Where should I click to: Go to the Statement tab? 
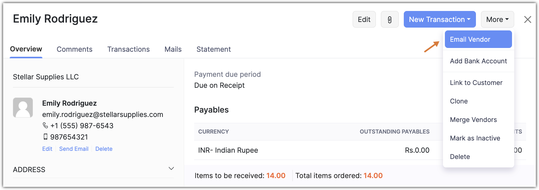213,49
